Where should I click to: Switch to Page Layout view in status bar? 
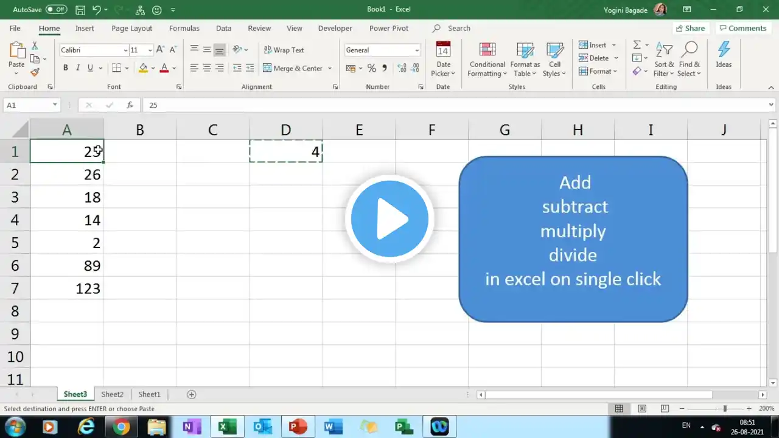(642, 409)
